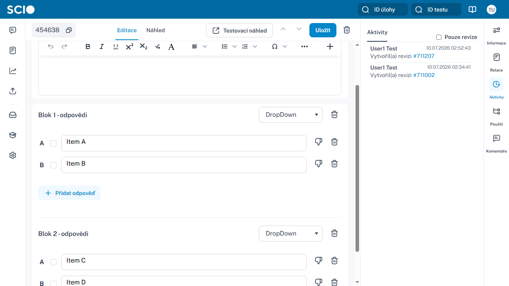
Task: Click the ID úlohy search field
Action: (383, 10)
